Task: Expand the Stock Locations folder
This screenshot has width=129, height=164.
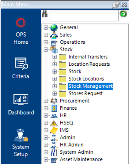Action: [x=54, y=79]
